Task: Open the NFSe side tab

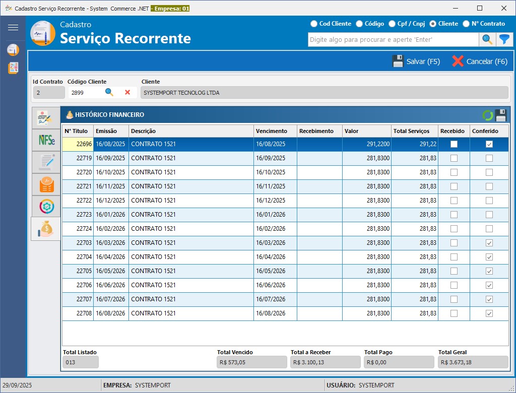Action: 46,140
